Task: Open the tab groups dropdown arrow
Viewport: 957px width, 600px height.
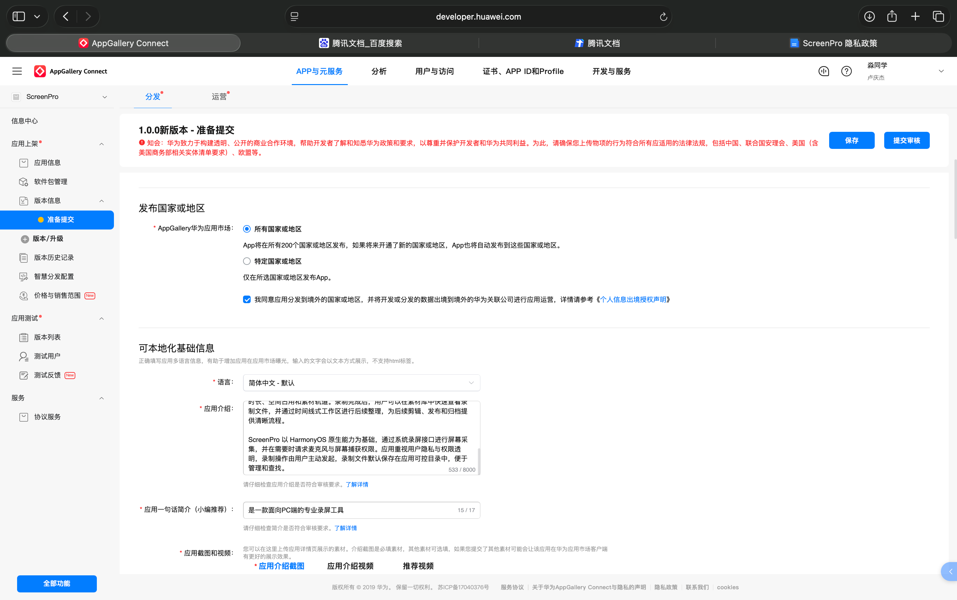Action: 37,16
